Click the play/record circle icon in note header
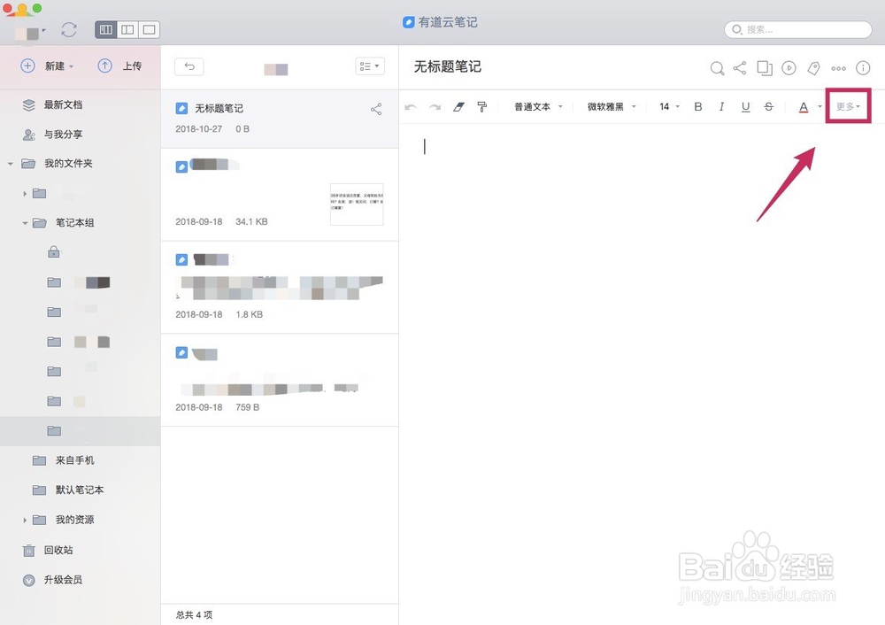 click(x=789, y=68)
